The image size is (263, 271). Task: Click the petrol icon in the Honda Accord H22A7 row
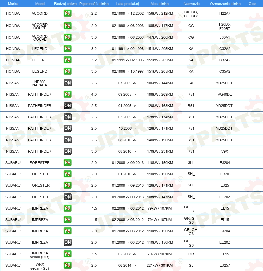pos(67,13)
